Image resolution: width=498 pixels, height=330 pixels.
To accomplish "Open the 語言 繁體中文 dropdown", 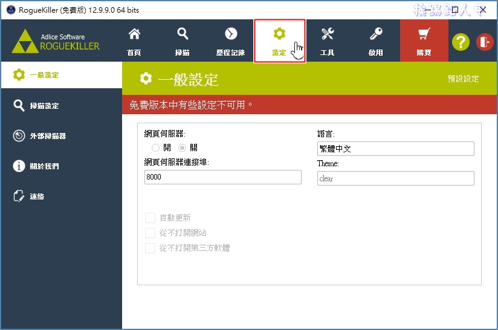I will pos(395,149).
